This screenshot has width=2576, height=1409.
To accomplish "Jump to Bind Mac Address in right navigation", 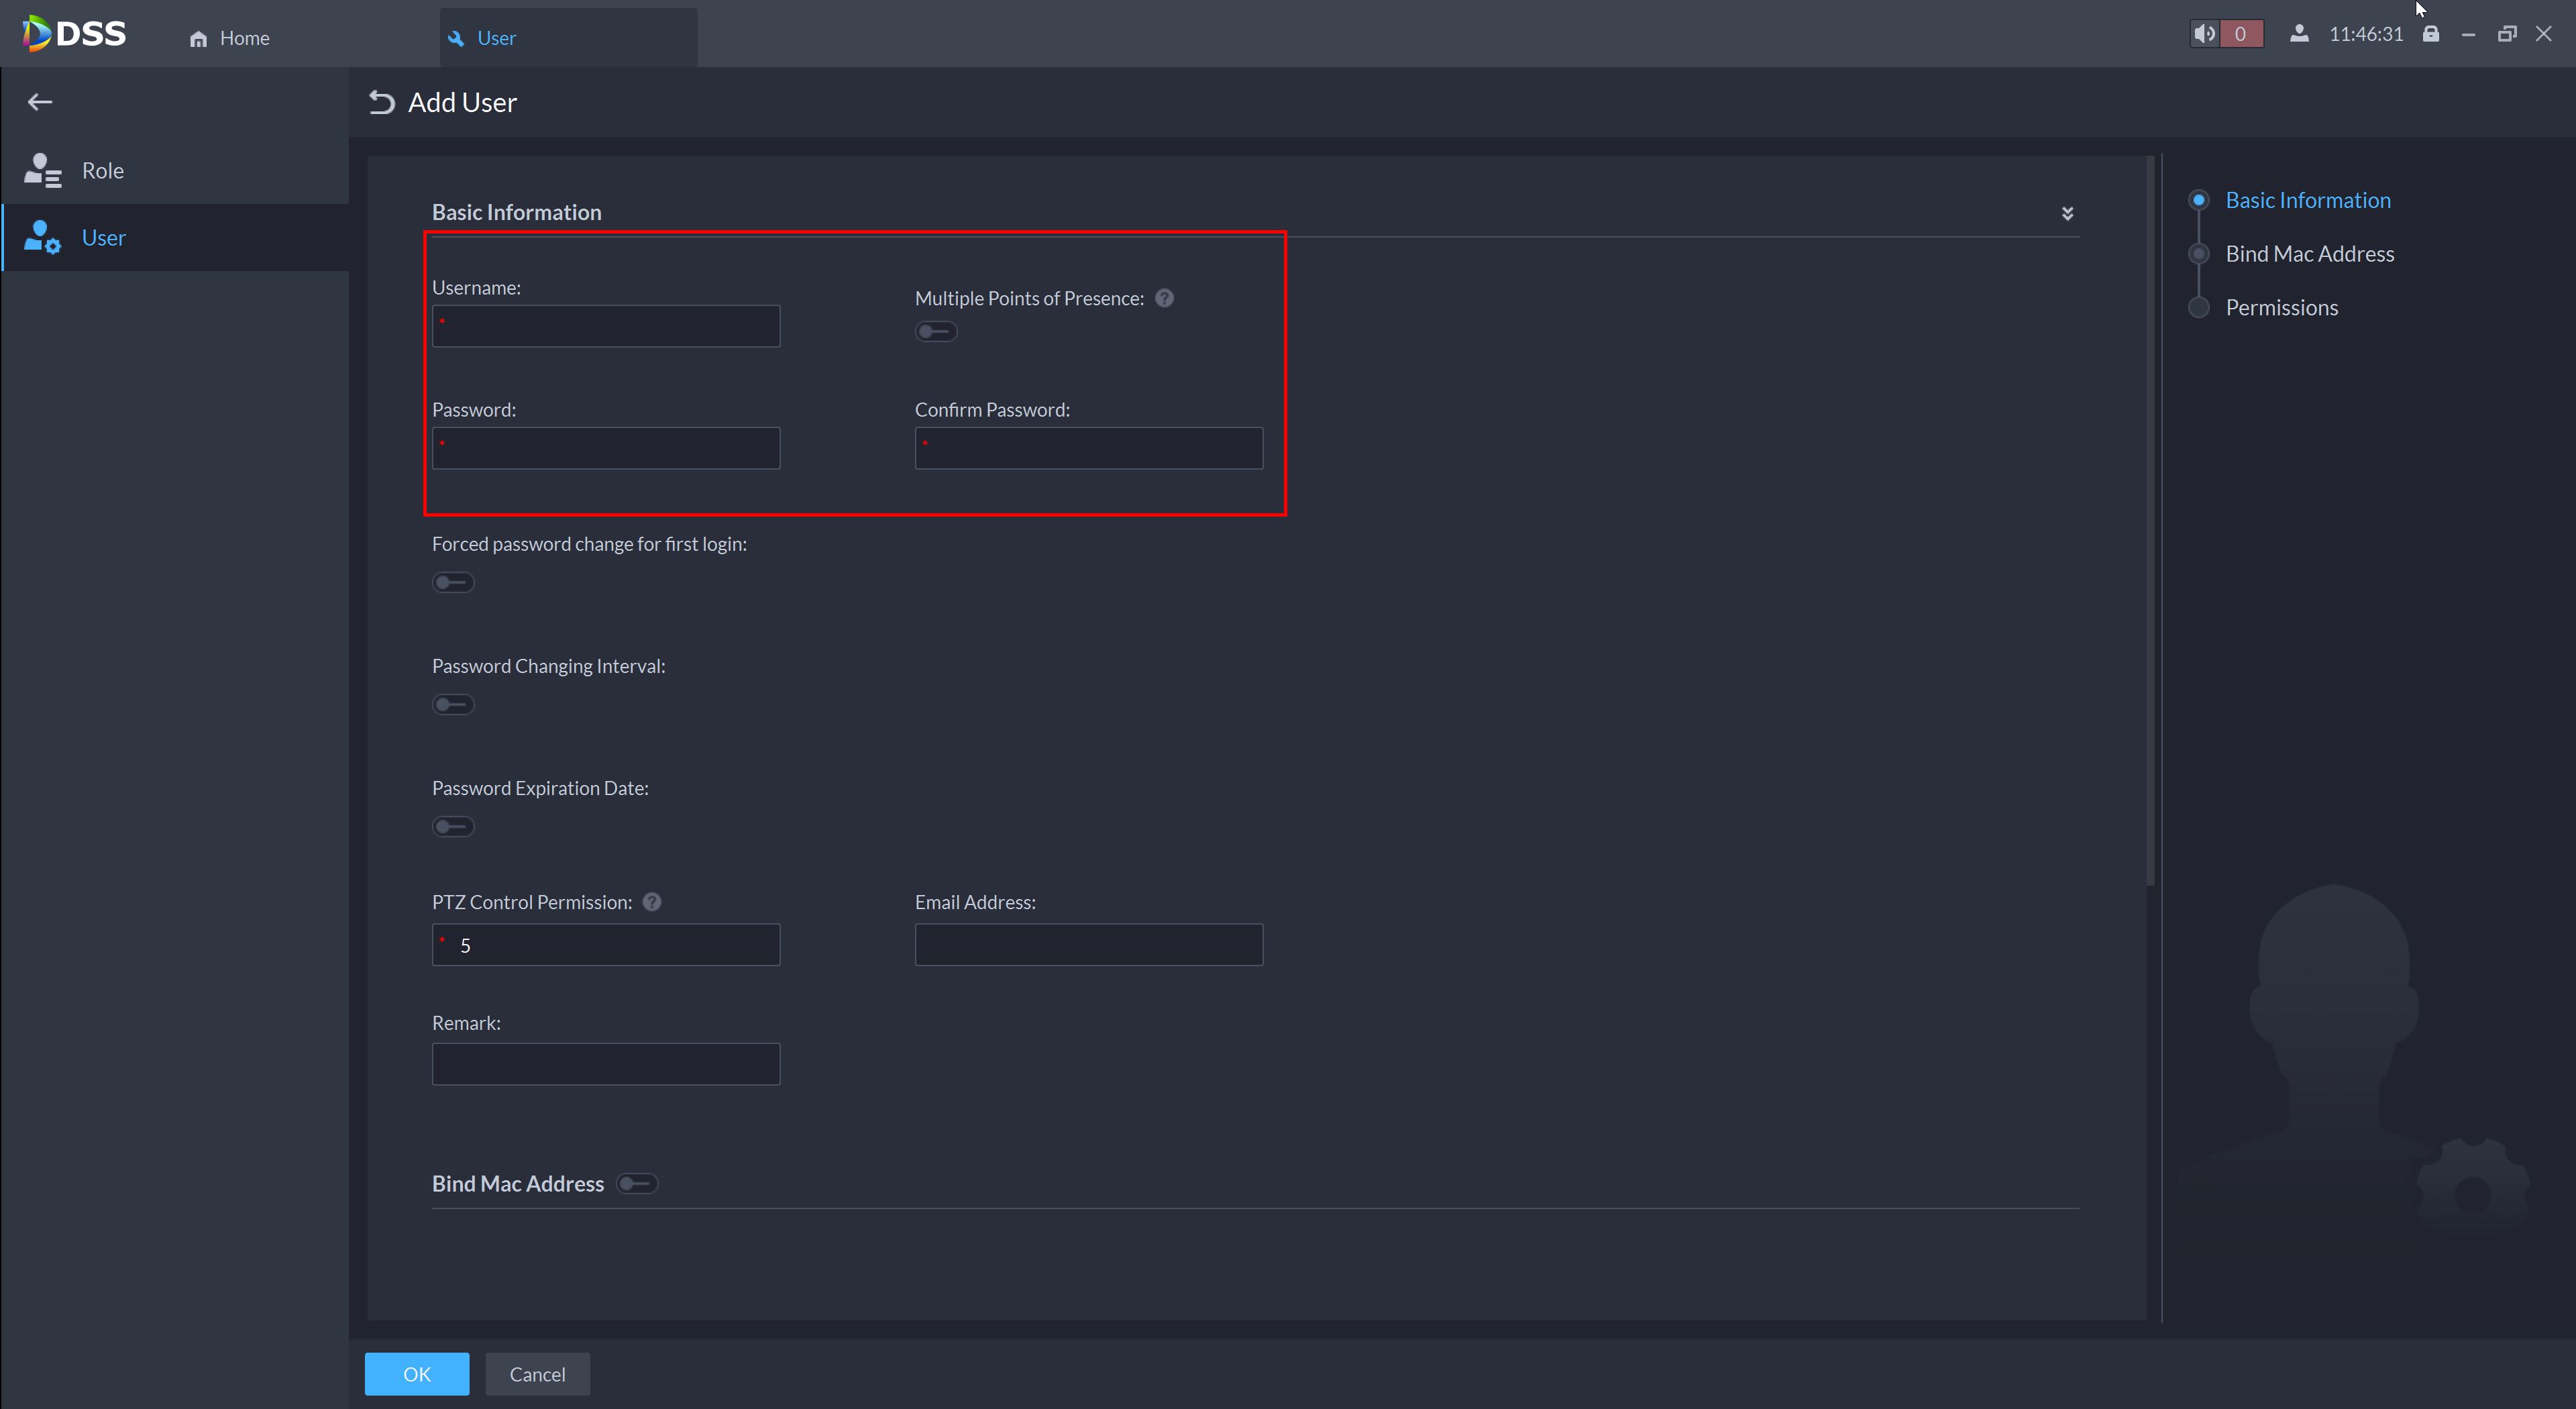I will click(x=2309, y=254).
